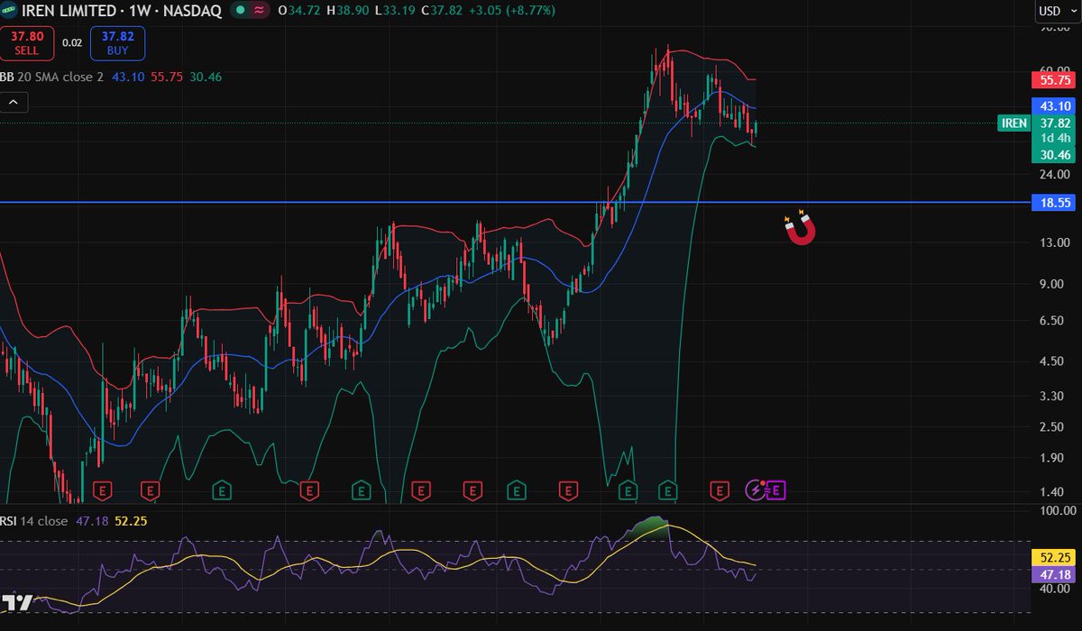The width and height of the screenshot is (1082, 631).
Task: Click the green 30.46 price scale label
Action: (1053, 155)
